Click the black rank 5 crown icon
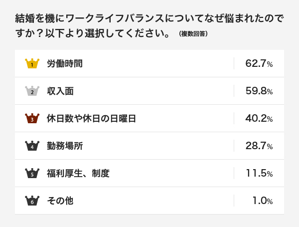Viewport: 299px width, 227px height. (32, 173)
